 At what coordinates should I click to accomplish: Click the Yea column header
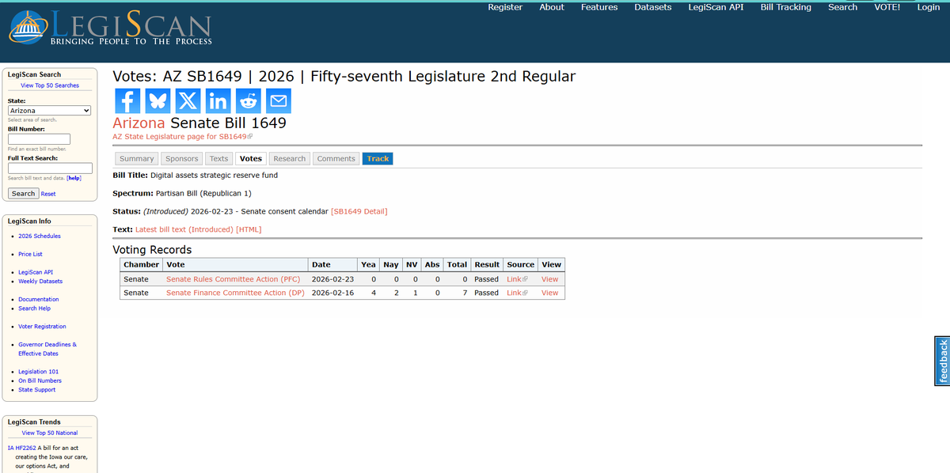tap(368, 265)
